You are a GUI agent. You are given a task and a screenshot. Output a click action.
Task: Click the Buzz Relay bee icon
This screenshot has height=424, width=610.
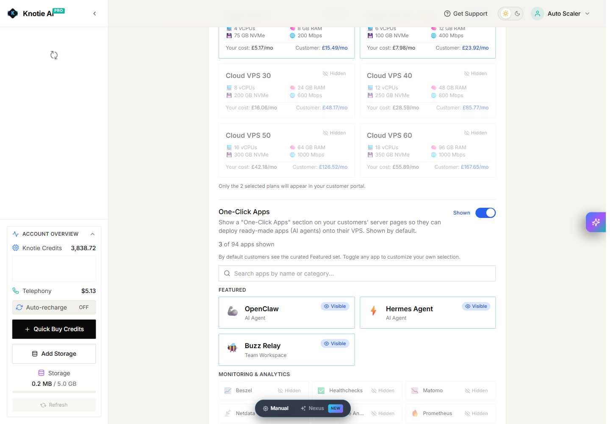[x=233, y=348]
